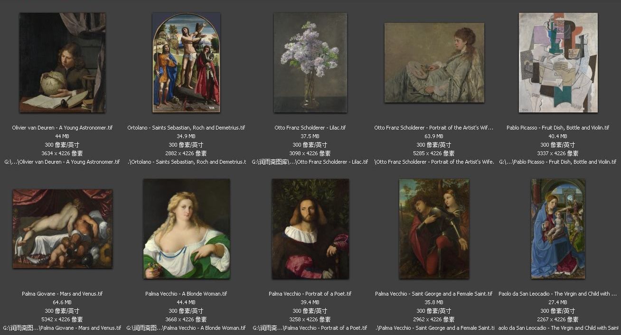
Task: Click the file path under A Blonde Woman
Action: click(186, 328)
